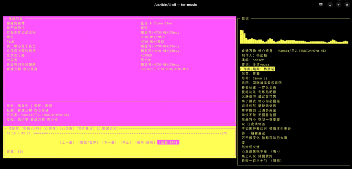Skip ahead with the 下一曲 button
The height and width of the screenshot is (169, 352).
[x=109, y=142]
